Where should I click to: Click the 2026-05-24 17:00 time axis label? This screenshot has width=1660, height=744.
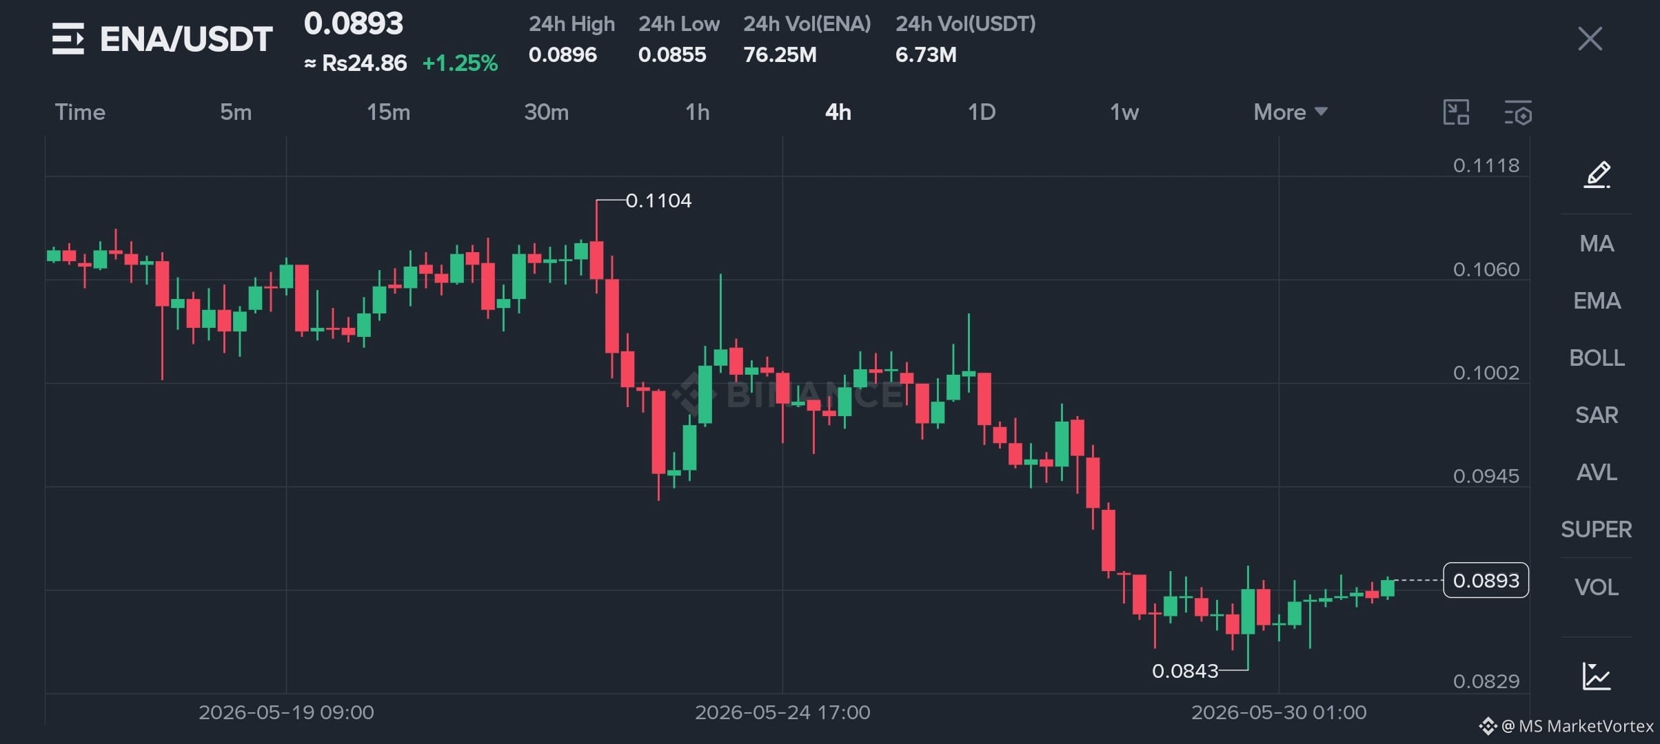click(782, 712)
